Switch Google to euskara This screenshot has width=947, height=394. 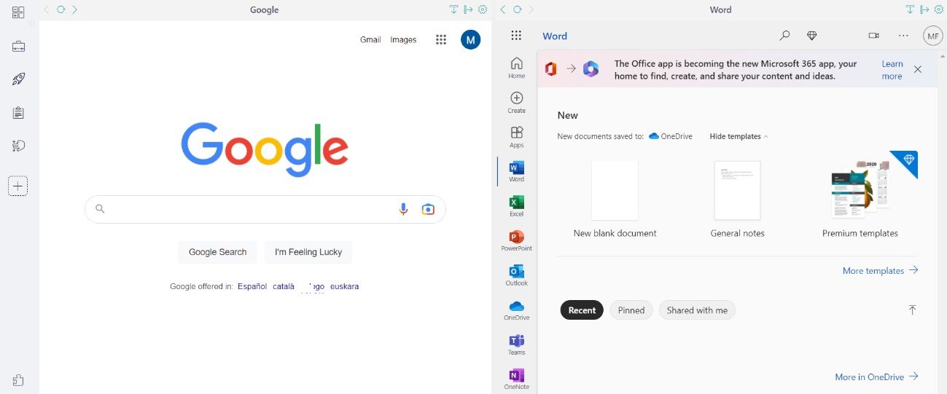click(x=345, y=286)
